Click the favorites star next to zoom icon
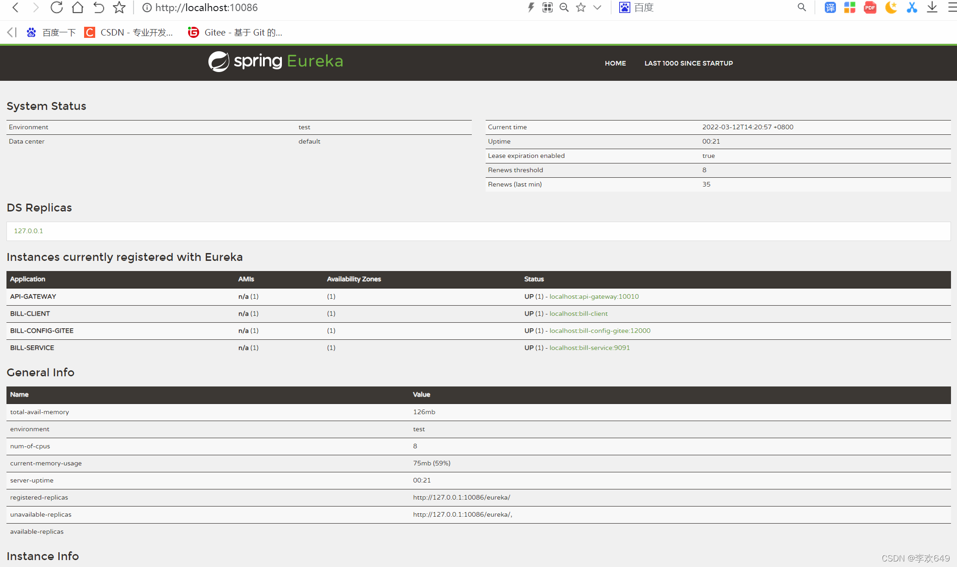Viewport: 957px width, 567px height. pos(581,7)
